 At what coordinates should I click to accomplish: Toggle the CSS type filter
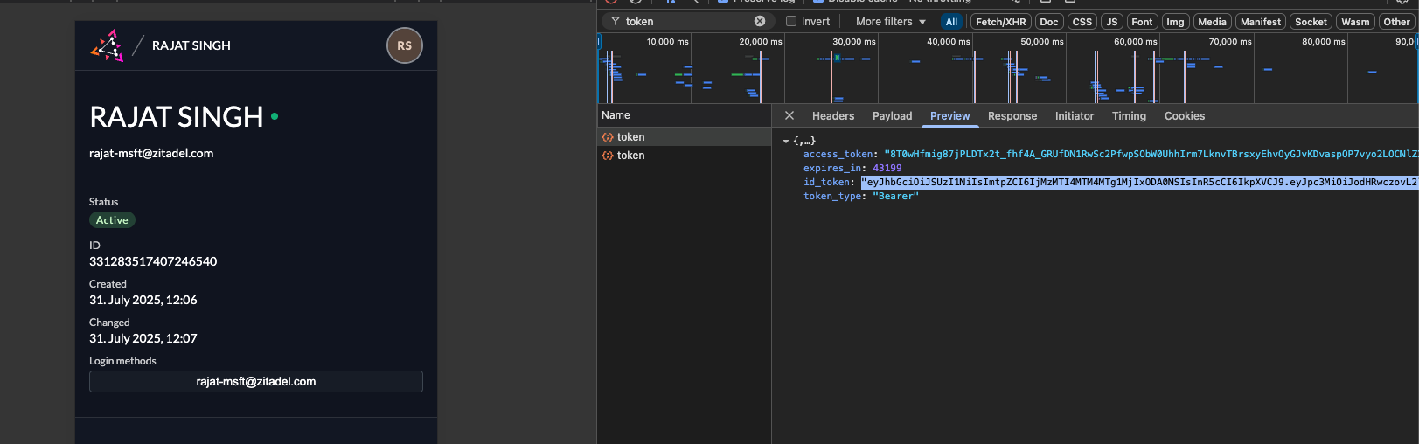point(1082,22)
